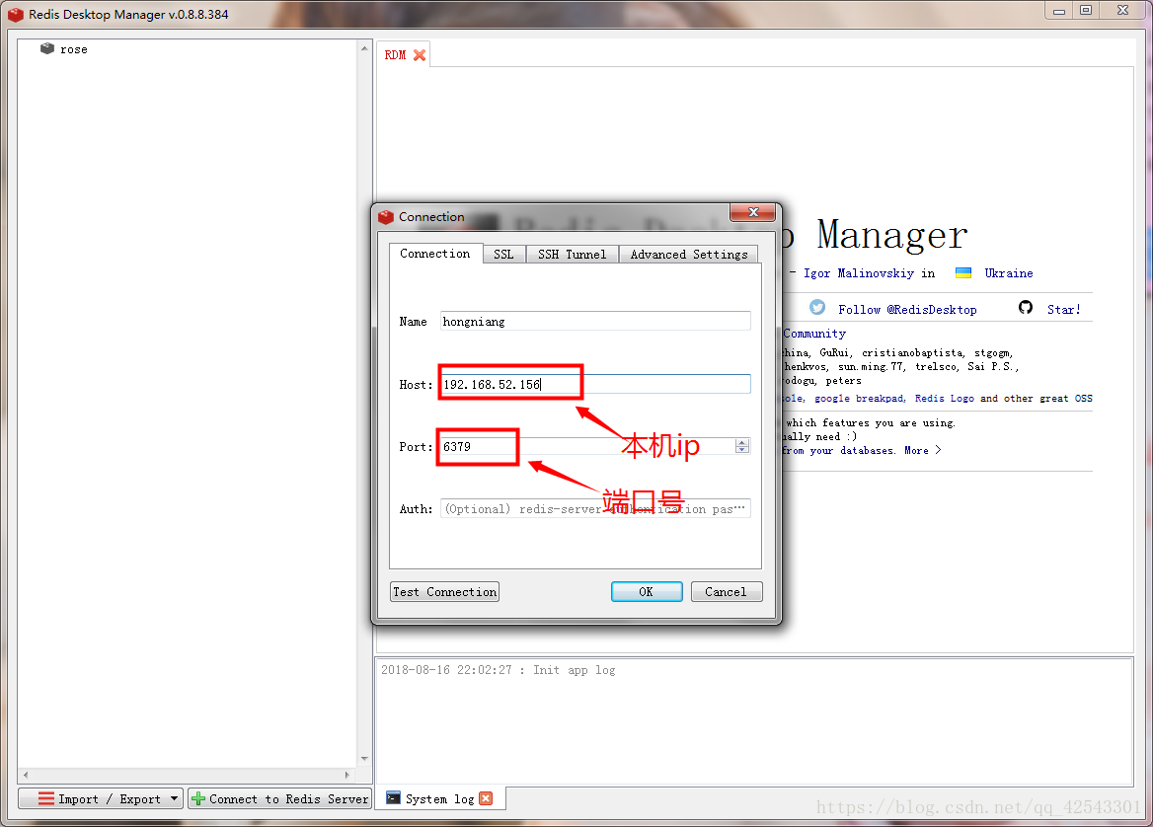Screen dimensions: 1153x827
Task: Open the Star! GitHub link
Action: pos(1064,310)
